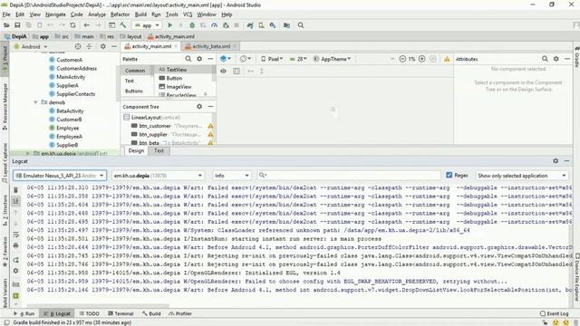Viewport: 580px width, 326px height.
Task: Open the design surface layers dropdown
Action: pyautogui.click(x=226, y=59)
